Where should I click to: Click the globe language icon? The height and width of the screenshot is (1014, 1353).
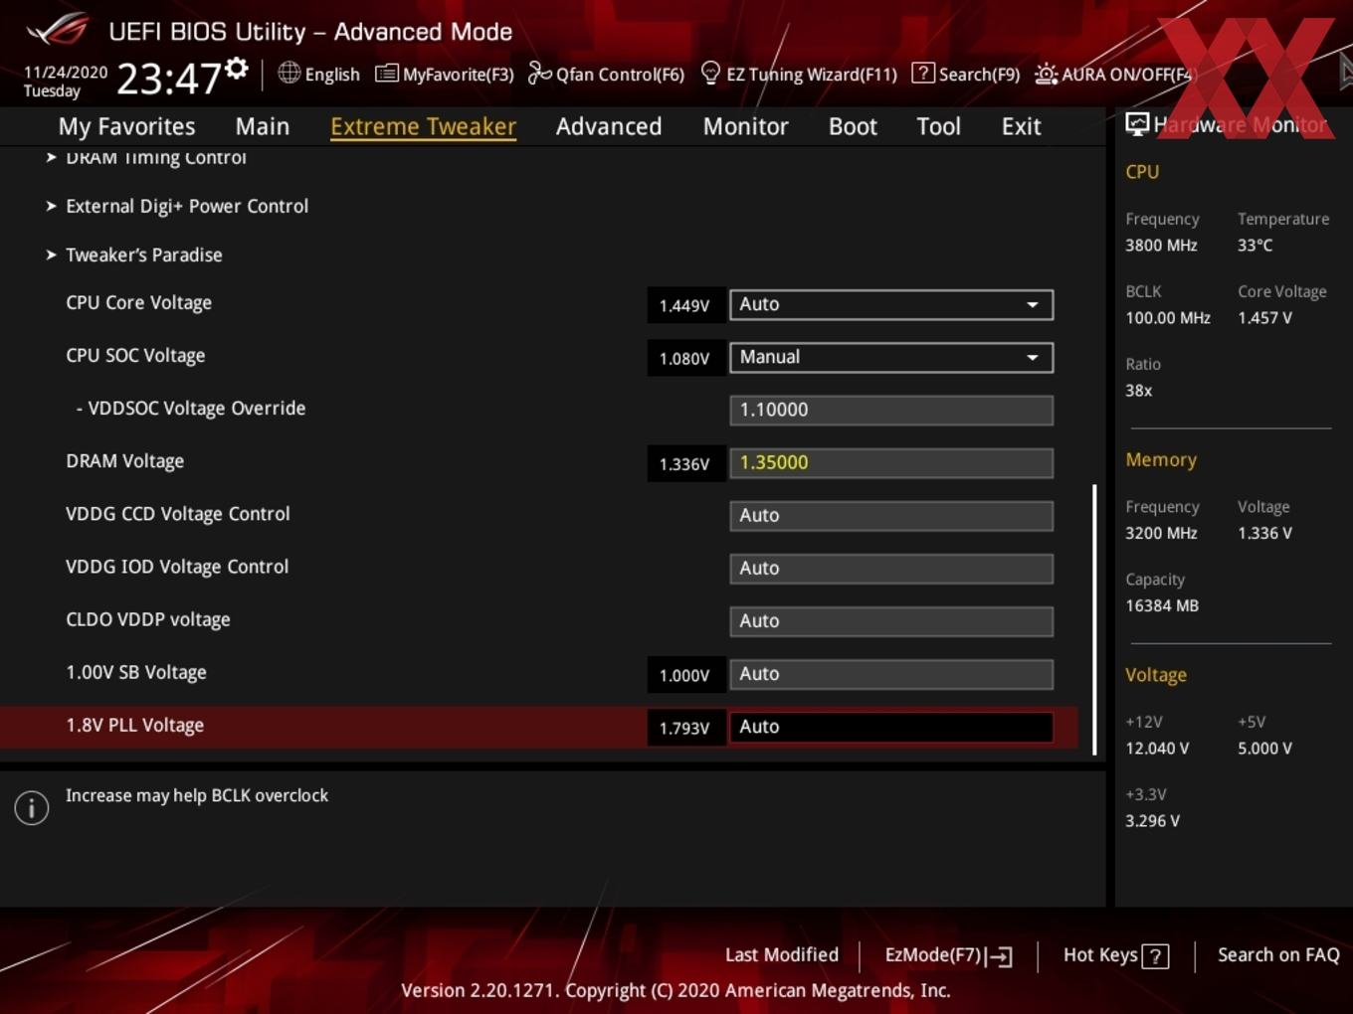[x=289, y=73]
